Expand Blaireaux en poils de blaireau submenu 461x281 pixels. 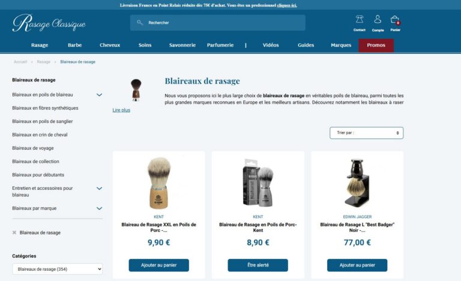click(x=100, y=95)
